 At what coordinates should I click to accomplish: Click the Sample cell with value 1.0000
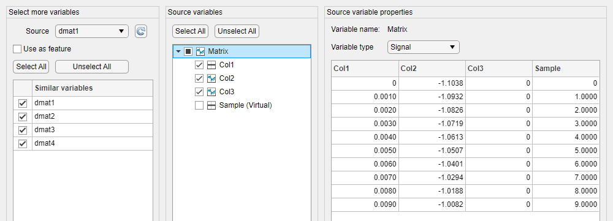(566, 97)
